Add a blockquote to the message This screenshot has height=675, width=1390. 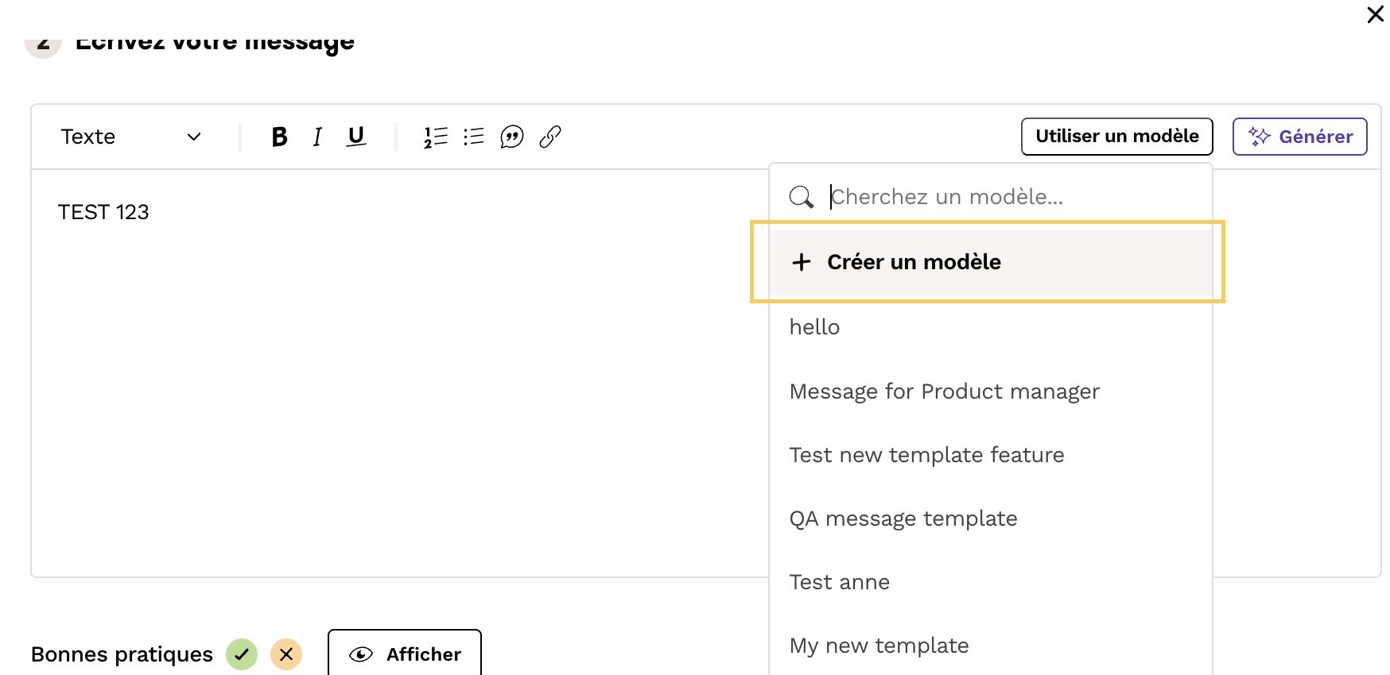(x=511, y=137)
